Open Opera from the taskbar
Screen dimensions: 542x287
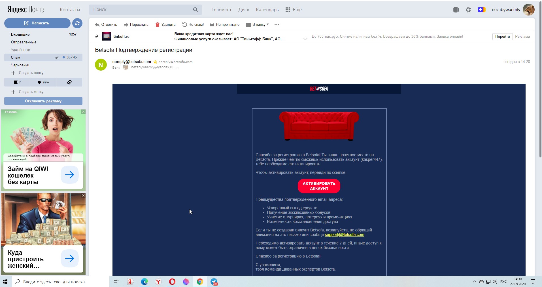pos(172,282)
